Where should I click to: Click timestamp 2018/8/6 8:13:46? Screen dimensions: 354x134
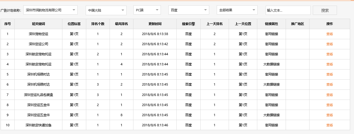pyautogui.click(x=155, y=125)
